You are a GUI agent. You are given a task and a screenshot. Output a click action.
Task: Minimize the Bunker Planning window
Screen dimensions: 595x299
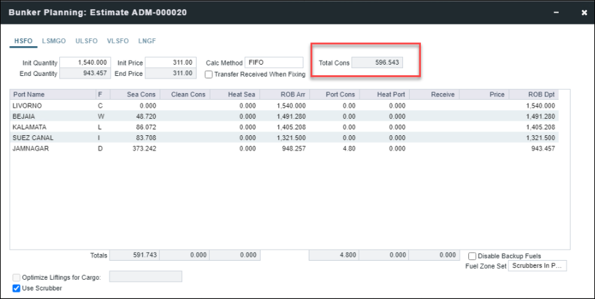point(558,13)
